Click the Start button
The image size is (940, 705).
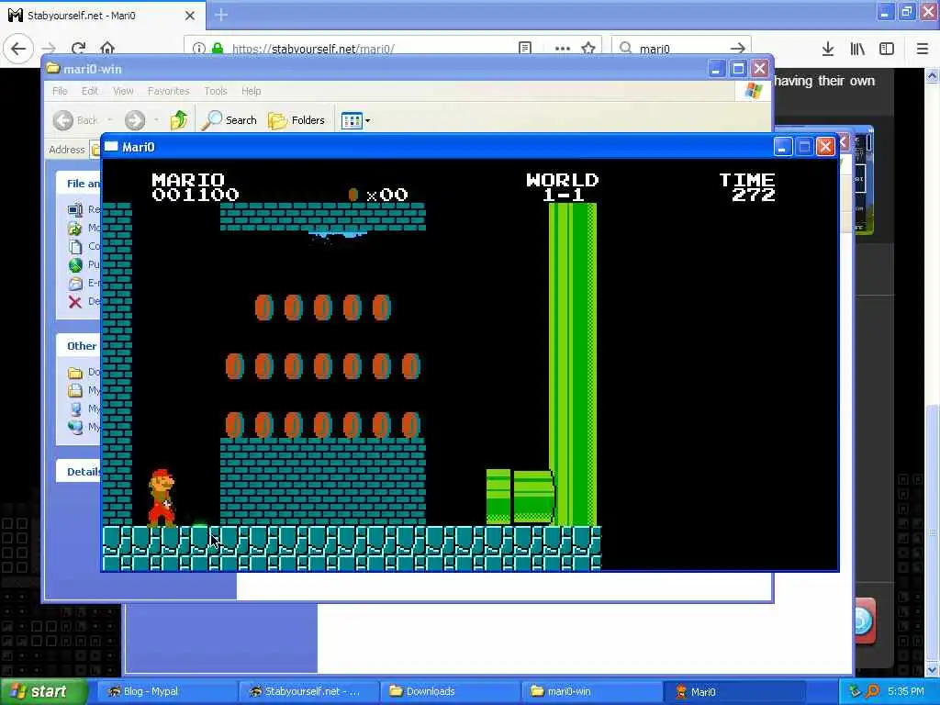(42, 691)
